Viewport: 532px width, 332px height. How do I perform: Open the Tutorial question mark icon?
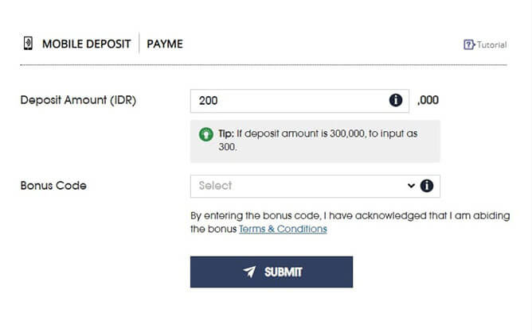coord(468,44)
